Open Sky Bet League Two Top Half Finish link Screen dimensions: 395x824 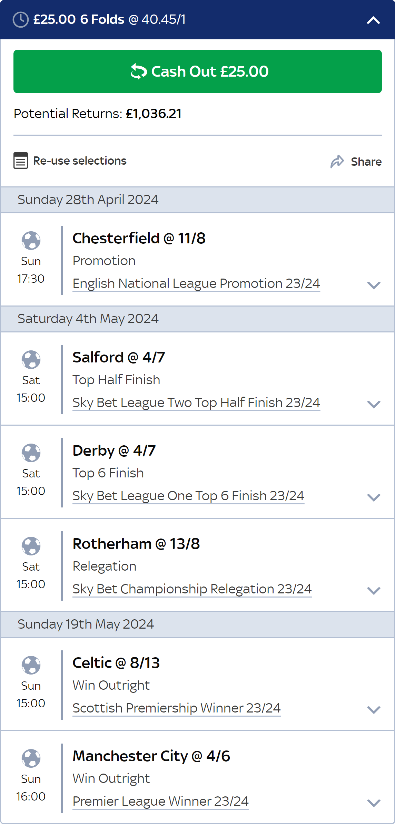tap(196, 403)
